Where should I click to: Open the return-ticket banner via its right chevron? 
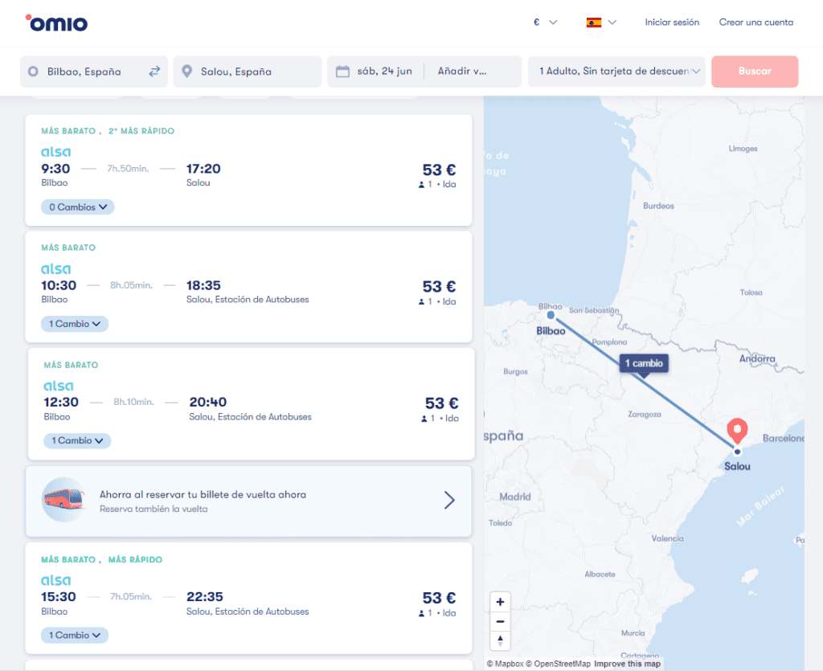(449, 500)
